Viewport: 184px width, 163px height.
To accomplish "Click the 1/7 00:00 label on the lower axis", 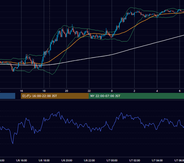I will (112, 160).
